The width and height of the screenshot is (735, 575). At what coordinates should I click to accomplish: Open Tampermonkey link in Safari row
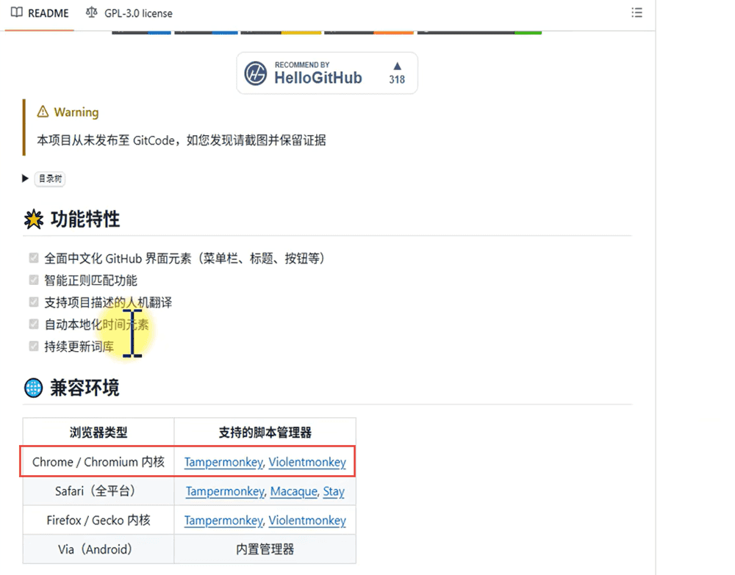pos(224,491)
